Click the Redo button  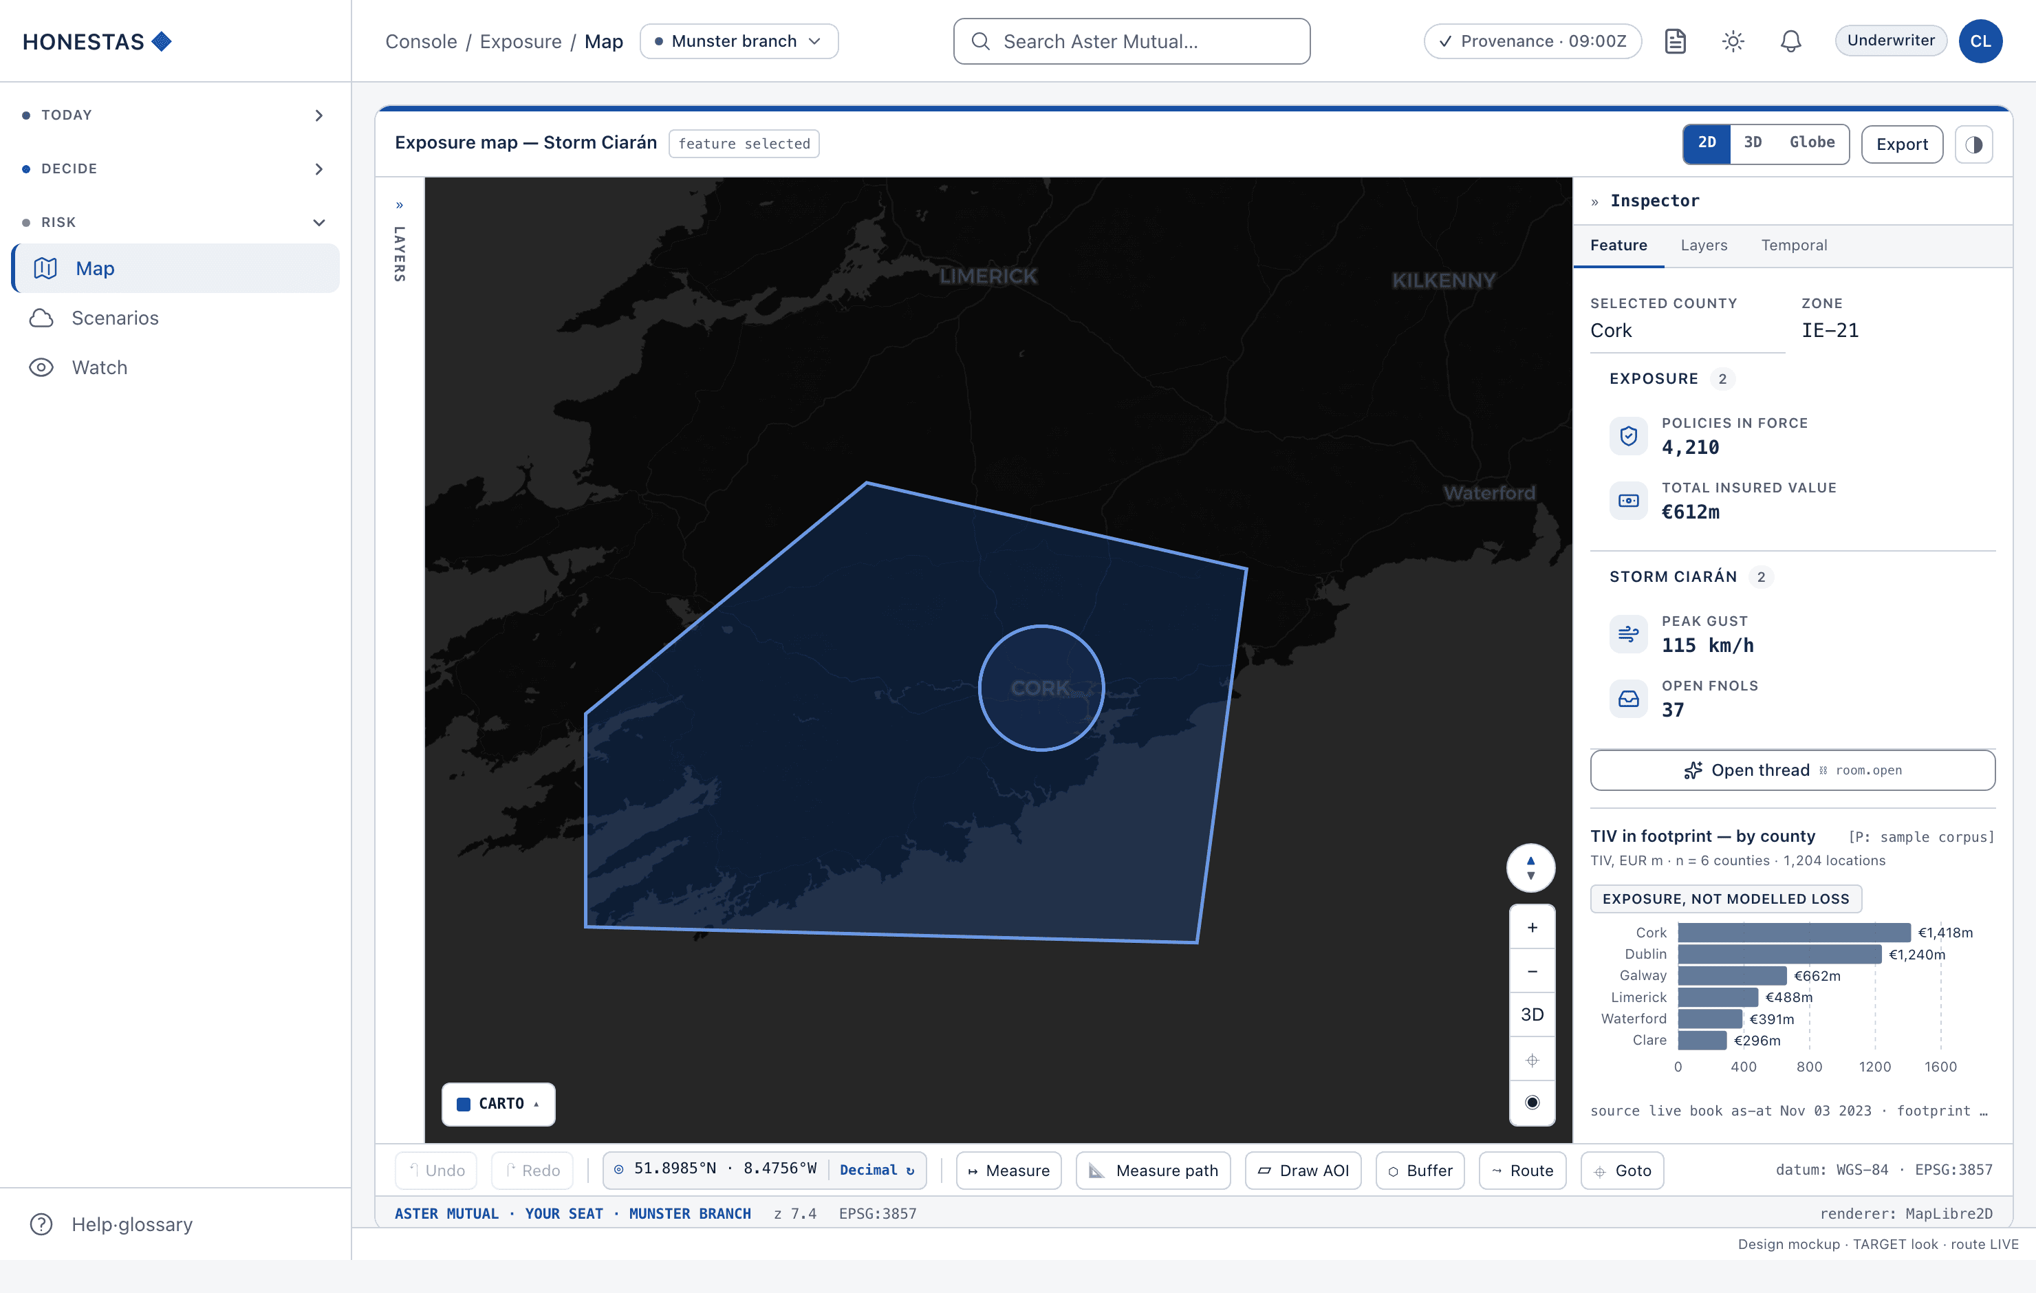[x=532, y=1171]
